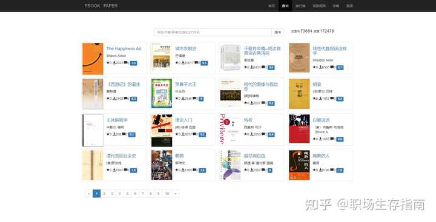The width and height of the screenshot is (436, 222).
Task: Click the 搜书 button beside search box
Action: (x=278, y=32)
